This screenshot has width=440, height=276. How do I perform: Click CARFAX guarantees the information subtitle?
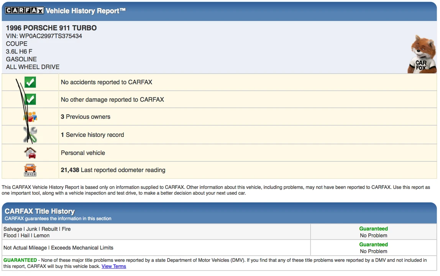click(58, 219)
